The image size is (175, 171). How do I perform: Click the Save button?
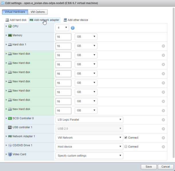[149, 167]
